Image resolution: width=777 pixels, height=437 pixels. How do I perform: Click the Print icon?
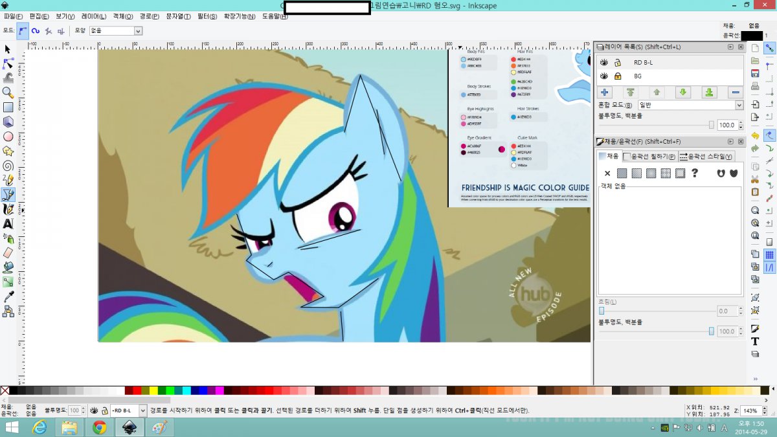755,86
